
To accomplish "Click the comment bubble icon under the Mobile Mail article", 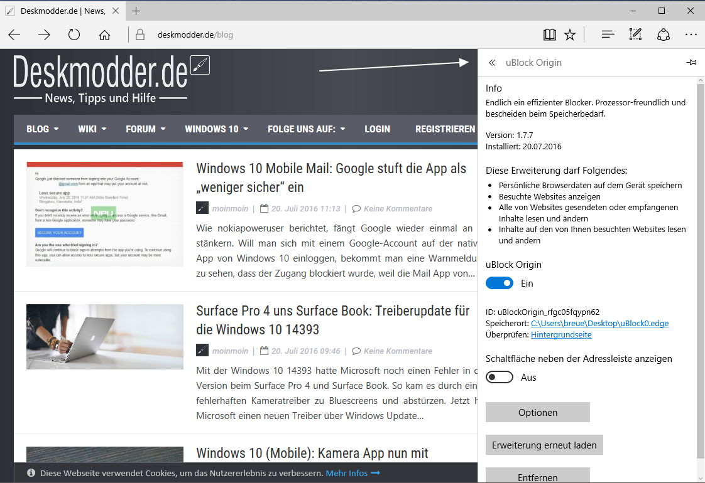I will [356, 209].
